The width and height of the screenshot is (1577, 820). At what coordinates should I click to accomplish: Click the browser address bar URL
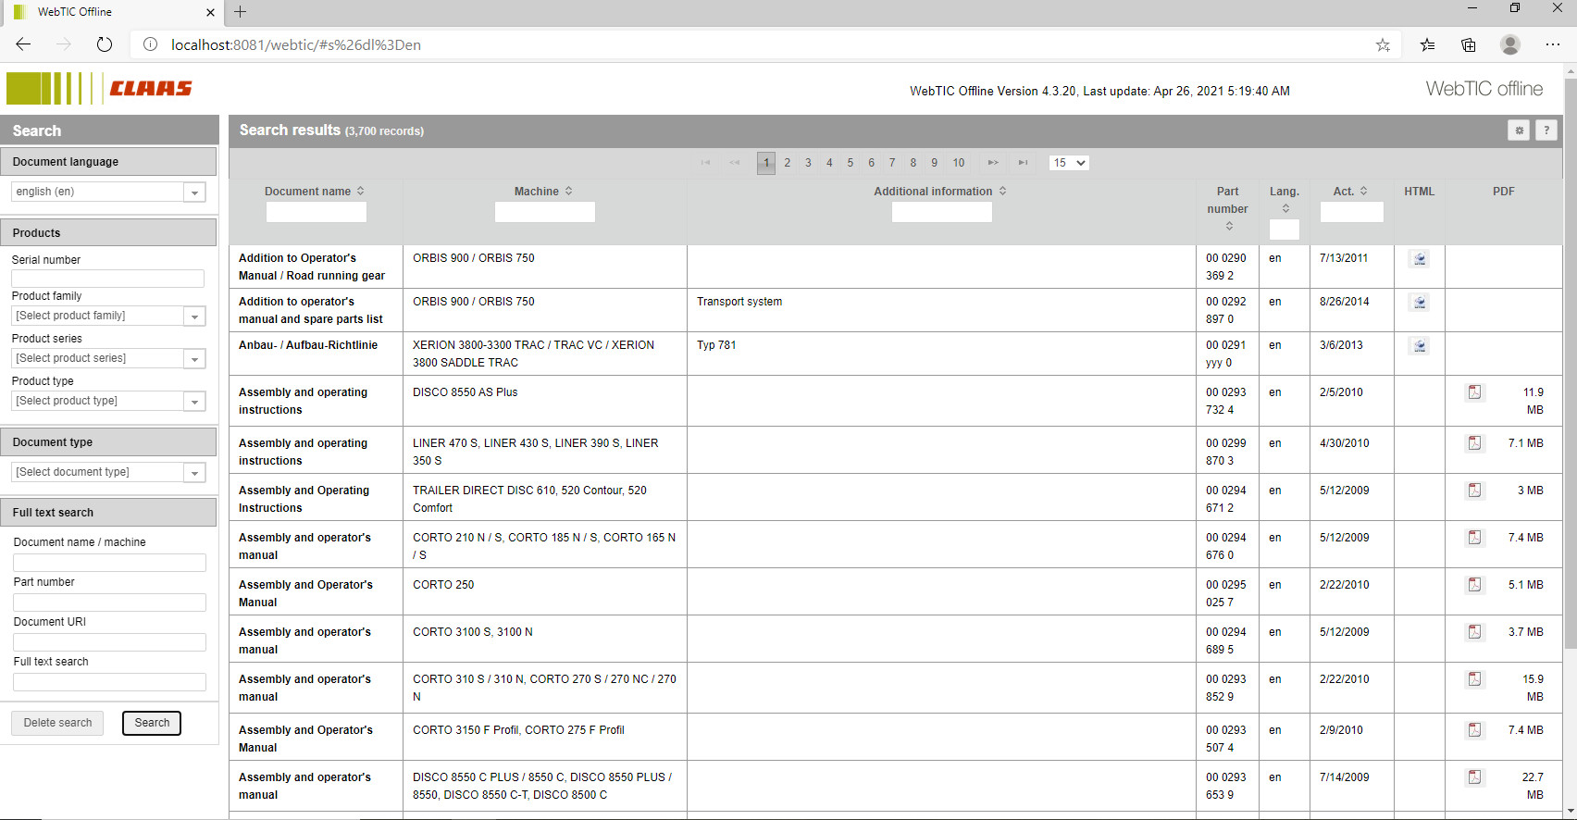(x=296, y=44)
